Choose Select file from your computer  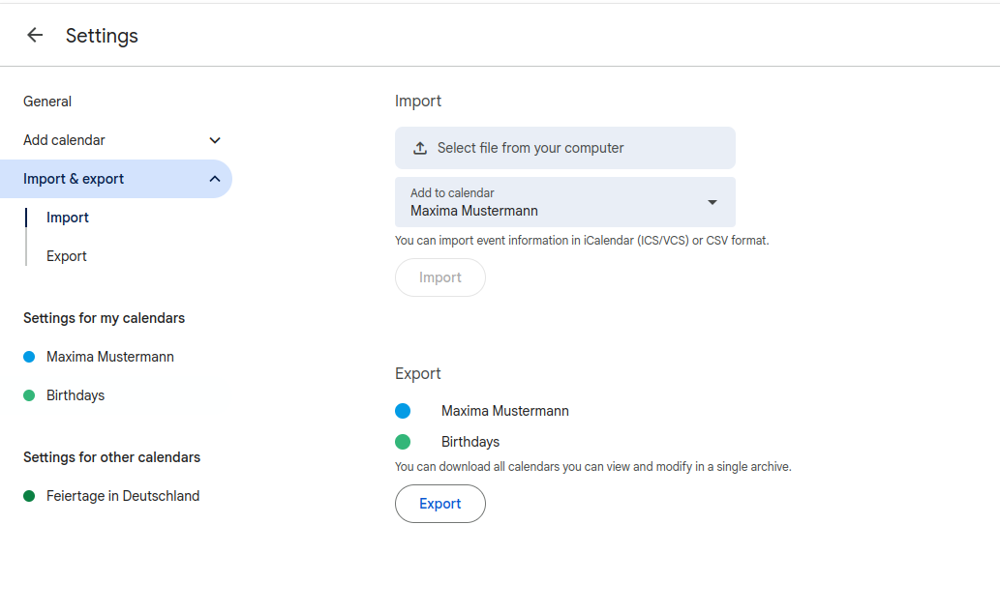[530, 148]
